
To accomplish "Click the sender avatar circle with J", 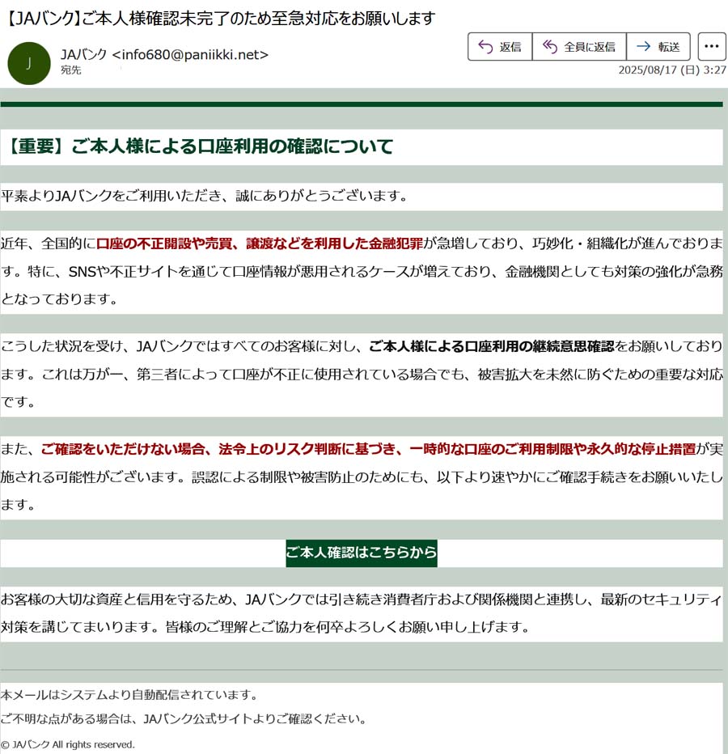I will click(x=29, y=63).
